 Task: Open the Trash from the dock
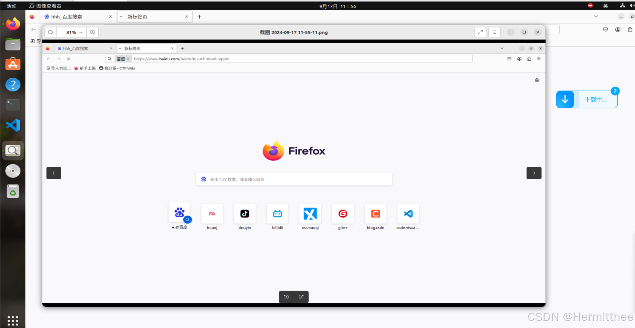pyautogui.click(x=13, y=191)
